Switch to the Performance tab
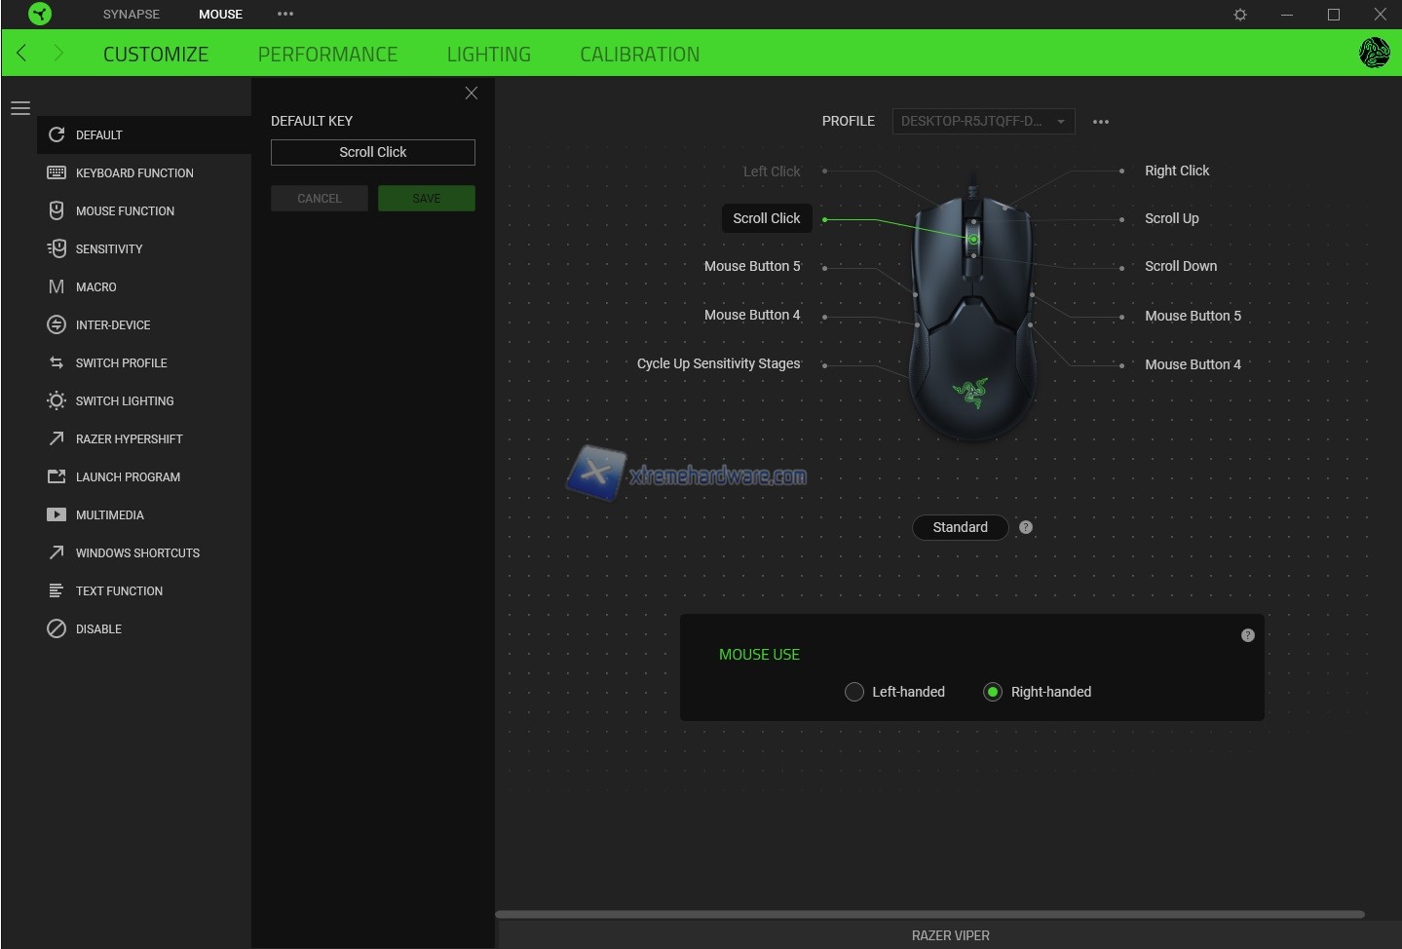 pos(327,55)
